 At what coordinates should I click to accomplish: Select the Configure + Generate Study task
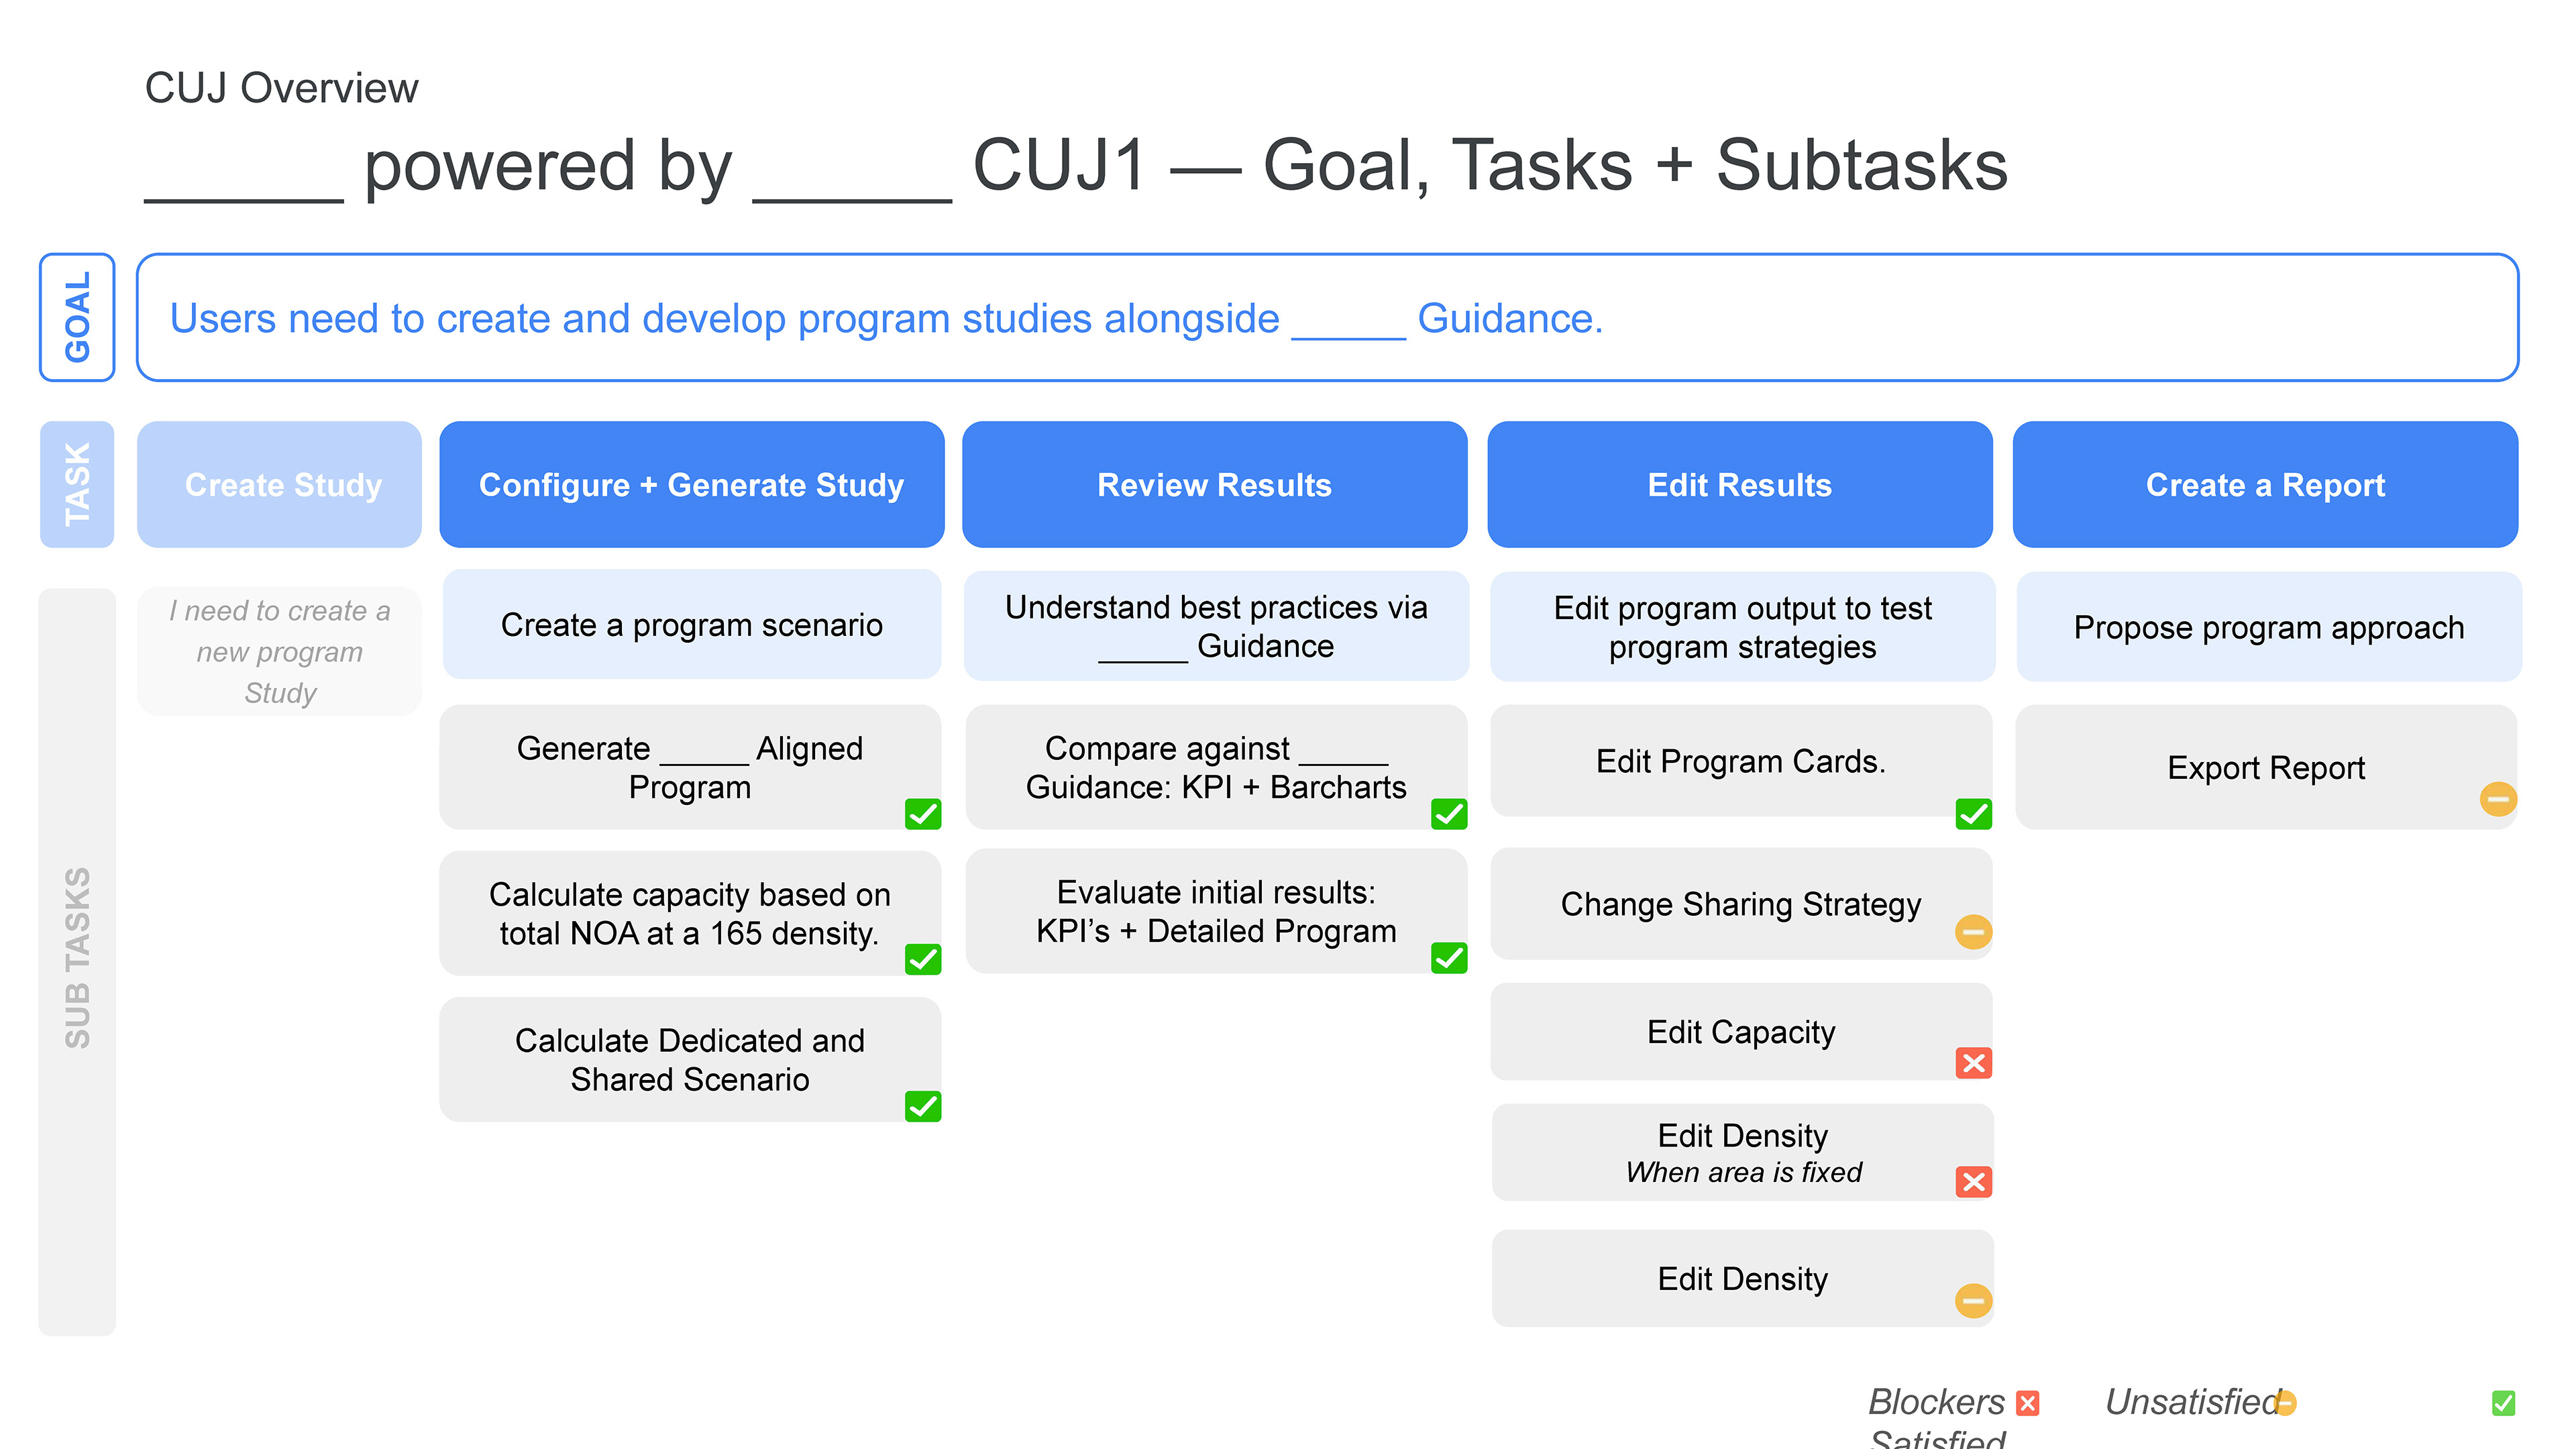pyautogui.click(x=691, y=485)
